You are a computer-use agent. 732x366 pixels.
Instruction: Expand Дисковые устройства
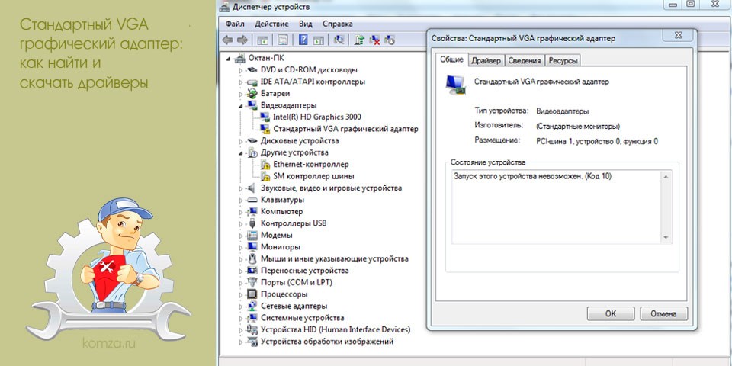coord(242,140)
